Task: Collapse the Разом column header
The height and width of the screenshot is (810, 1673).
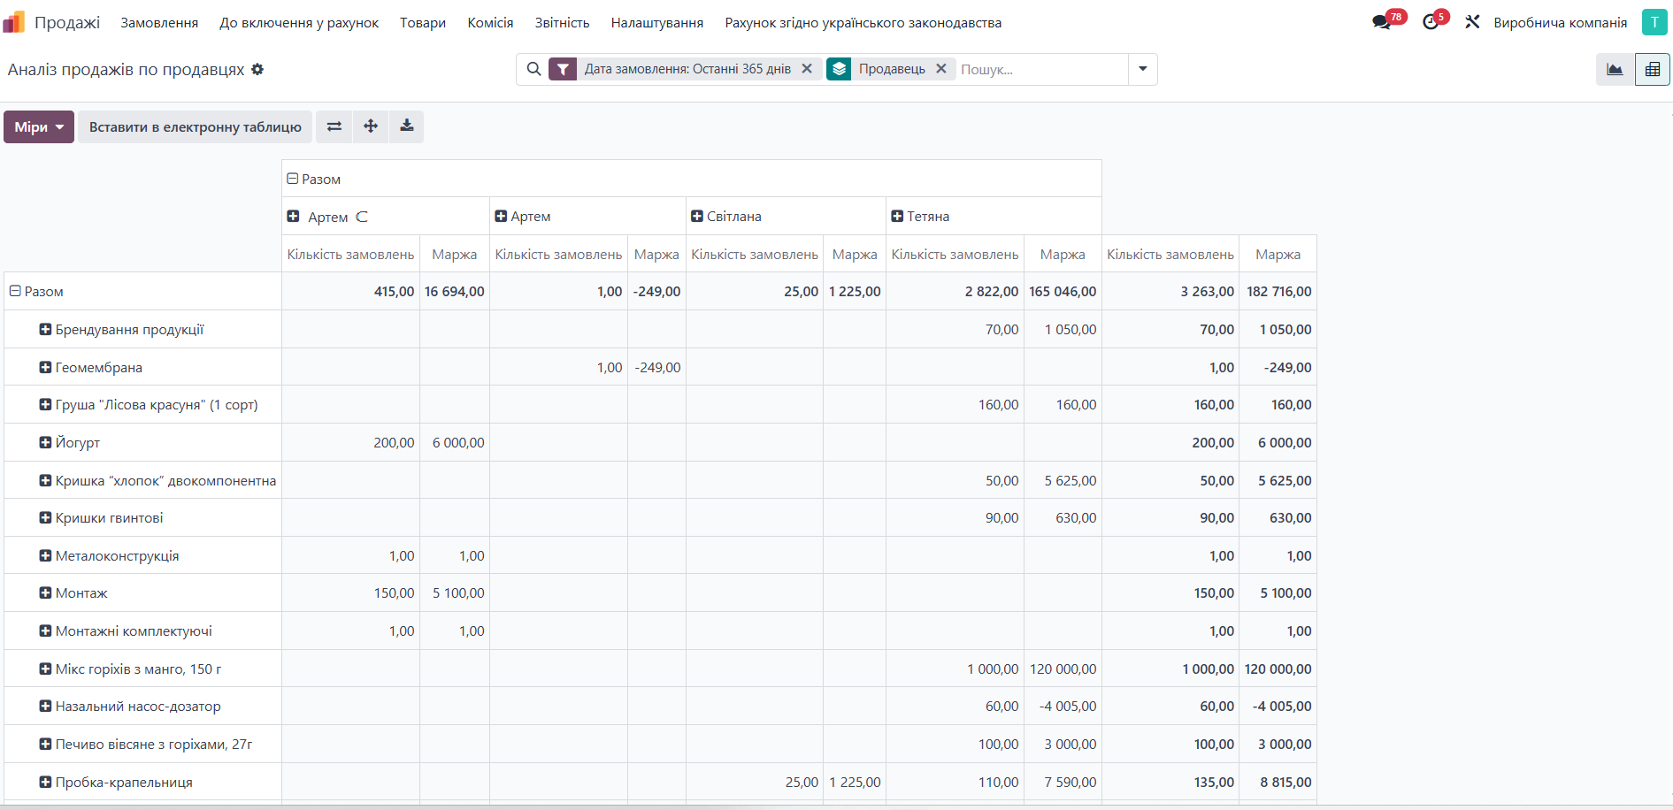Action: 293,179
